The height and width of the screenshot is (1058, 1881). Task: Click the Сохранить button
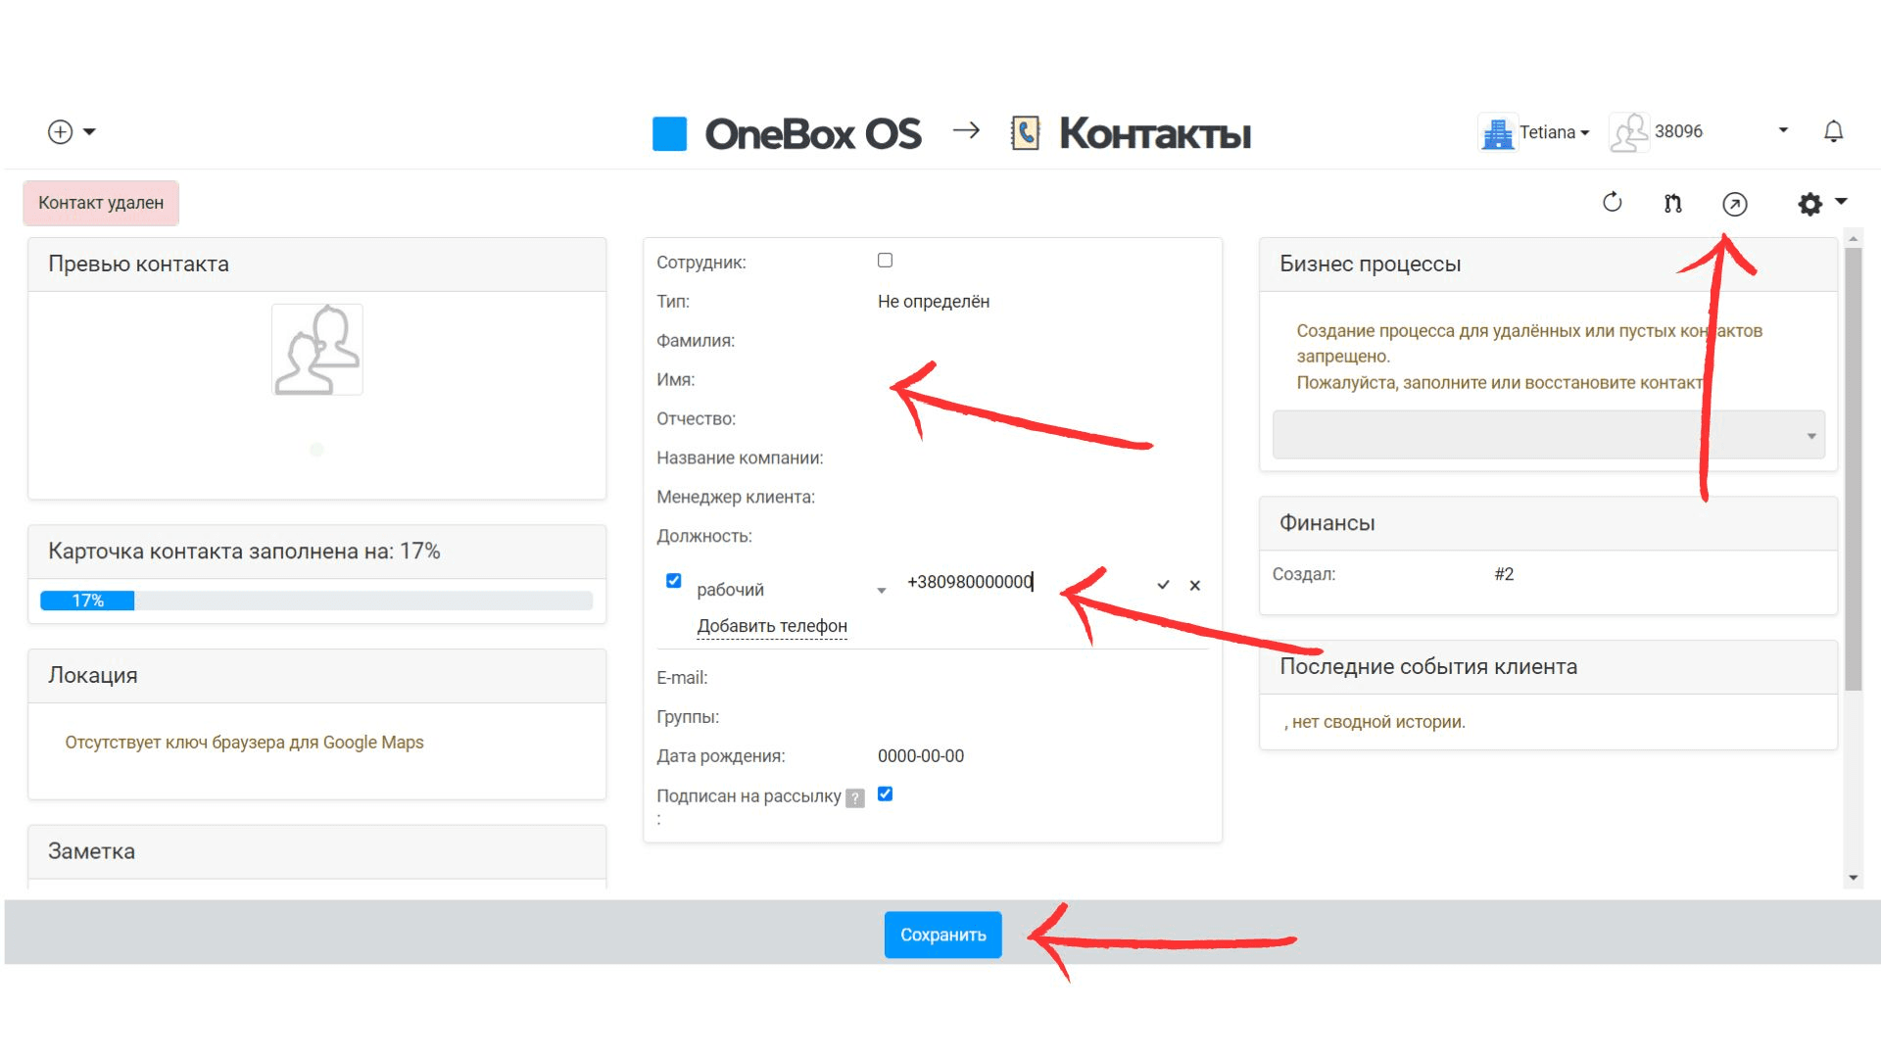point(942,935)
